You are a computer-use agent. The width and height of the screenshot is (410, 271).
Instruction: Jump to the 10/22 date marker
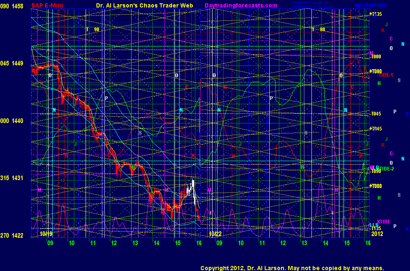click(x=215, y=234)
